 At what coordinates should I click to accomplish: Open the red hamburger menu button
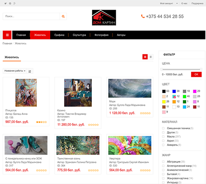pyautogui.click(x=7, y=35)
